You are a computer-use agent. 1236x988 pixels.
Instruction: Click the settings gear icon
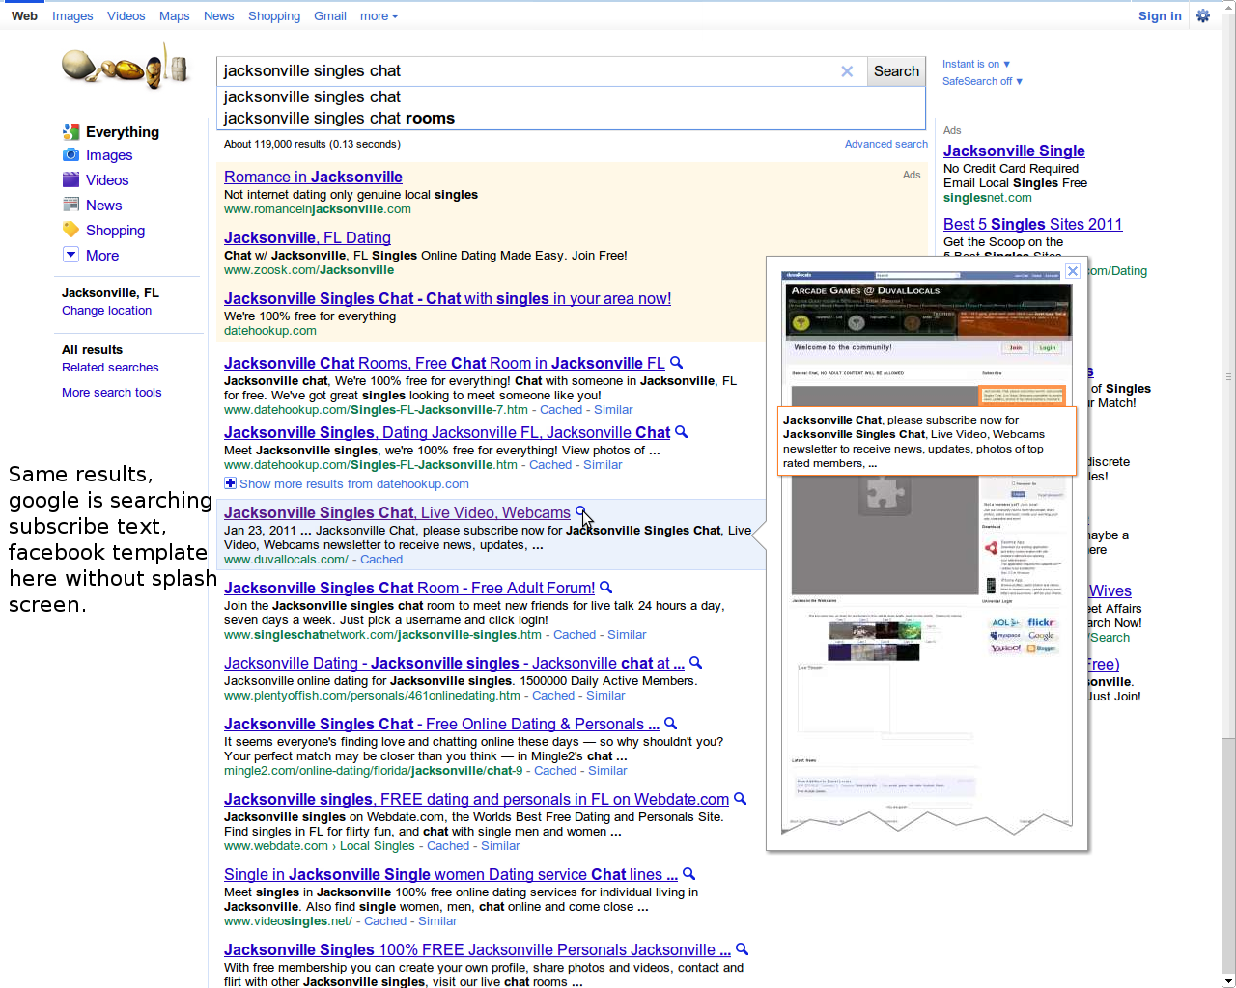coord(1202,15)
